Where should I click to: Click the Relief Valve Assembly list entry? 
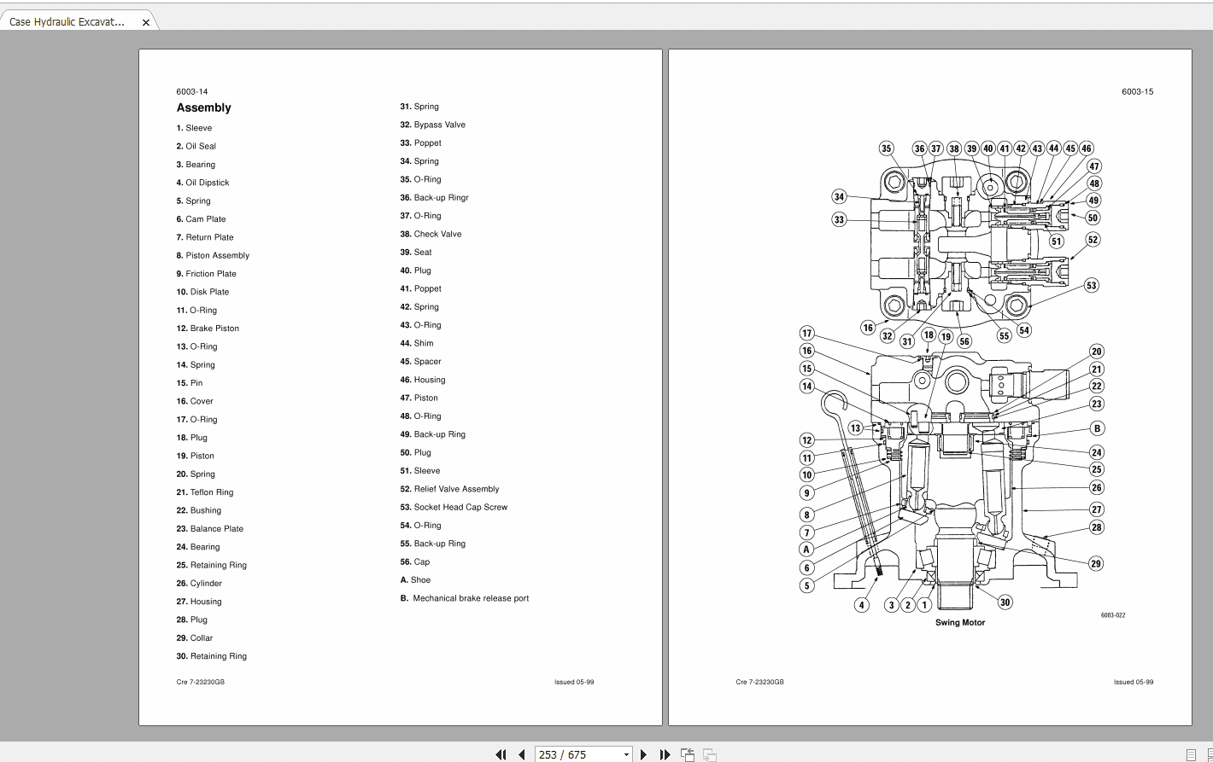(449, 489)
